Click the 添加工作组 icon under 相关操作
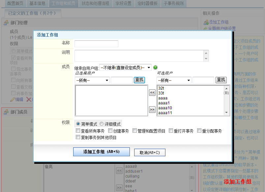The width and height of the screenshot is (265, 192). point(206,22)
